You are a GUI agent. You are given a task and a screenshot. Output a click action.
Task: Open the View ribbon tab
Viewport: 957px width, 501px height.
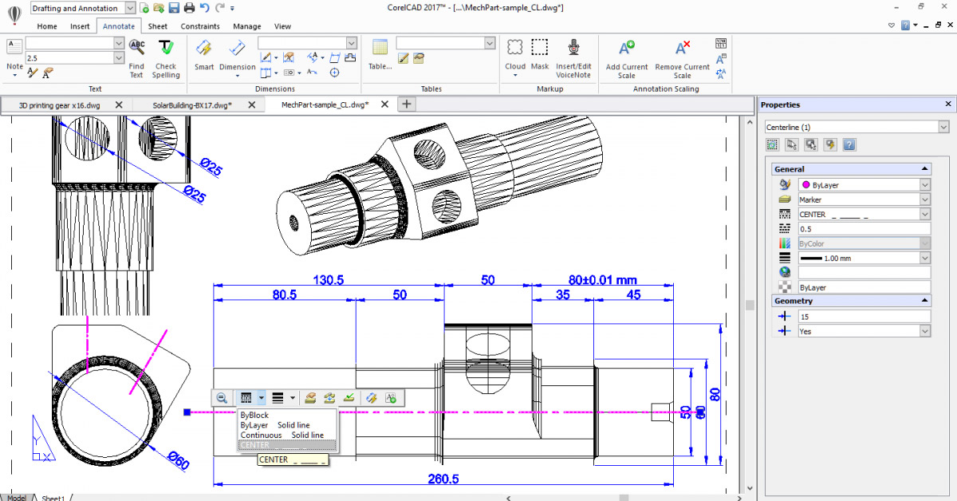[282, 26]
